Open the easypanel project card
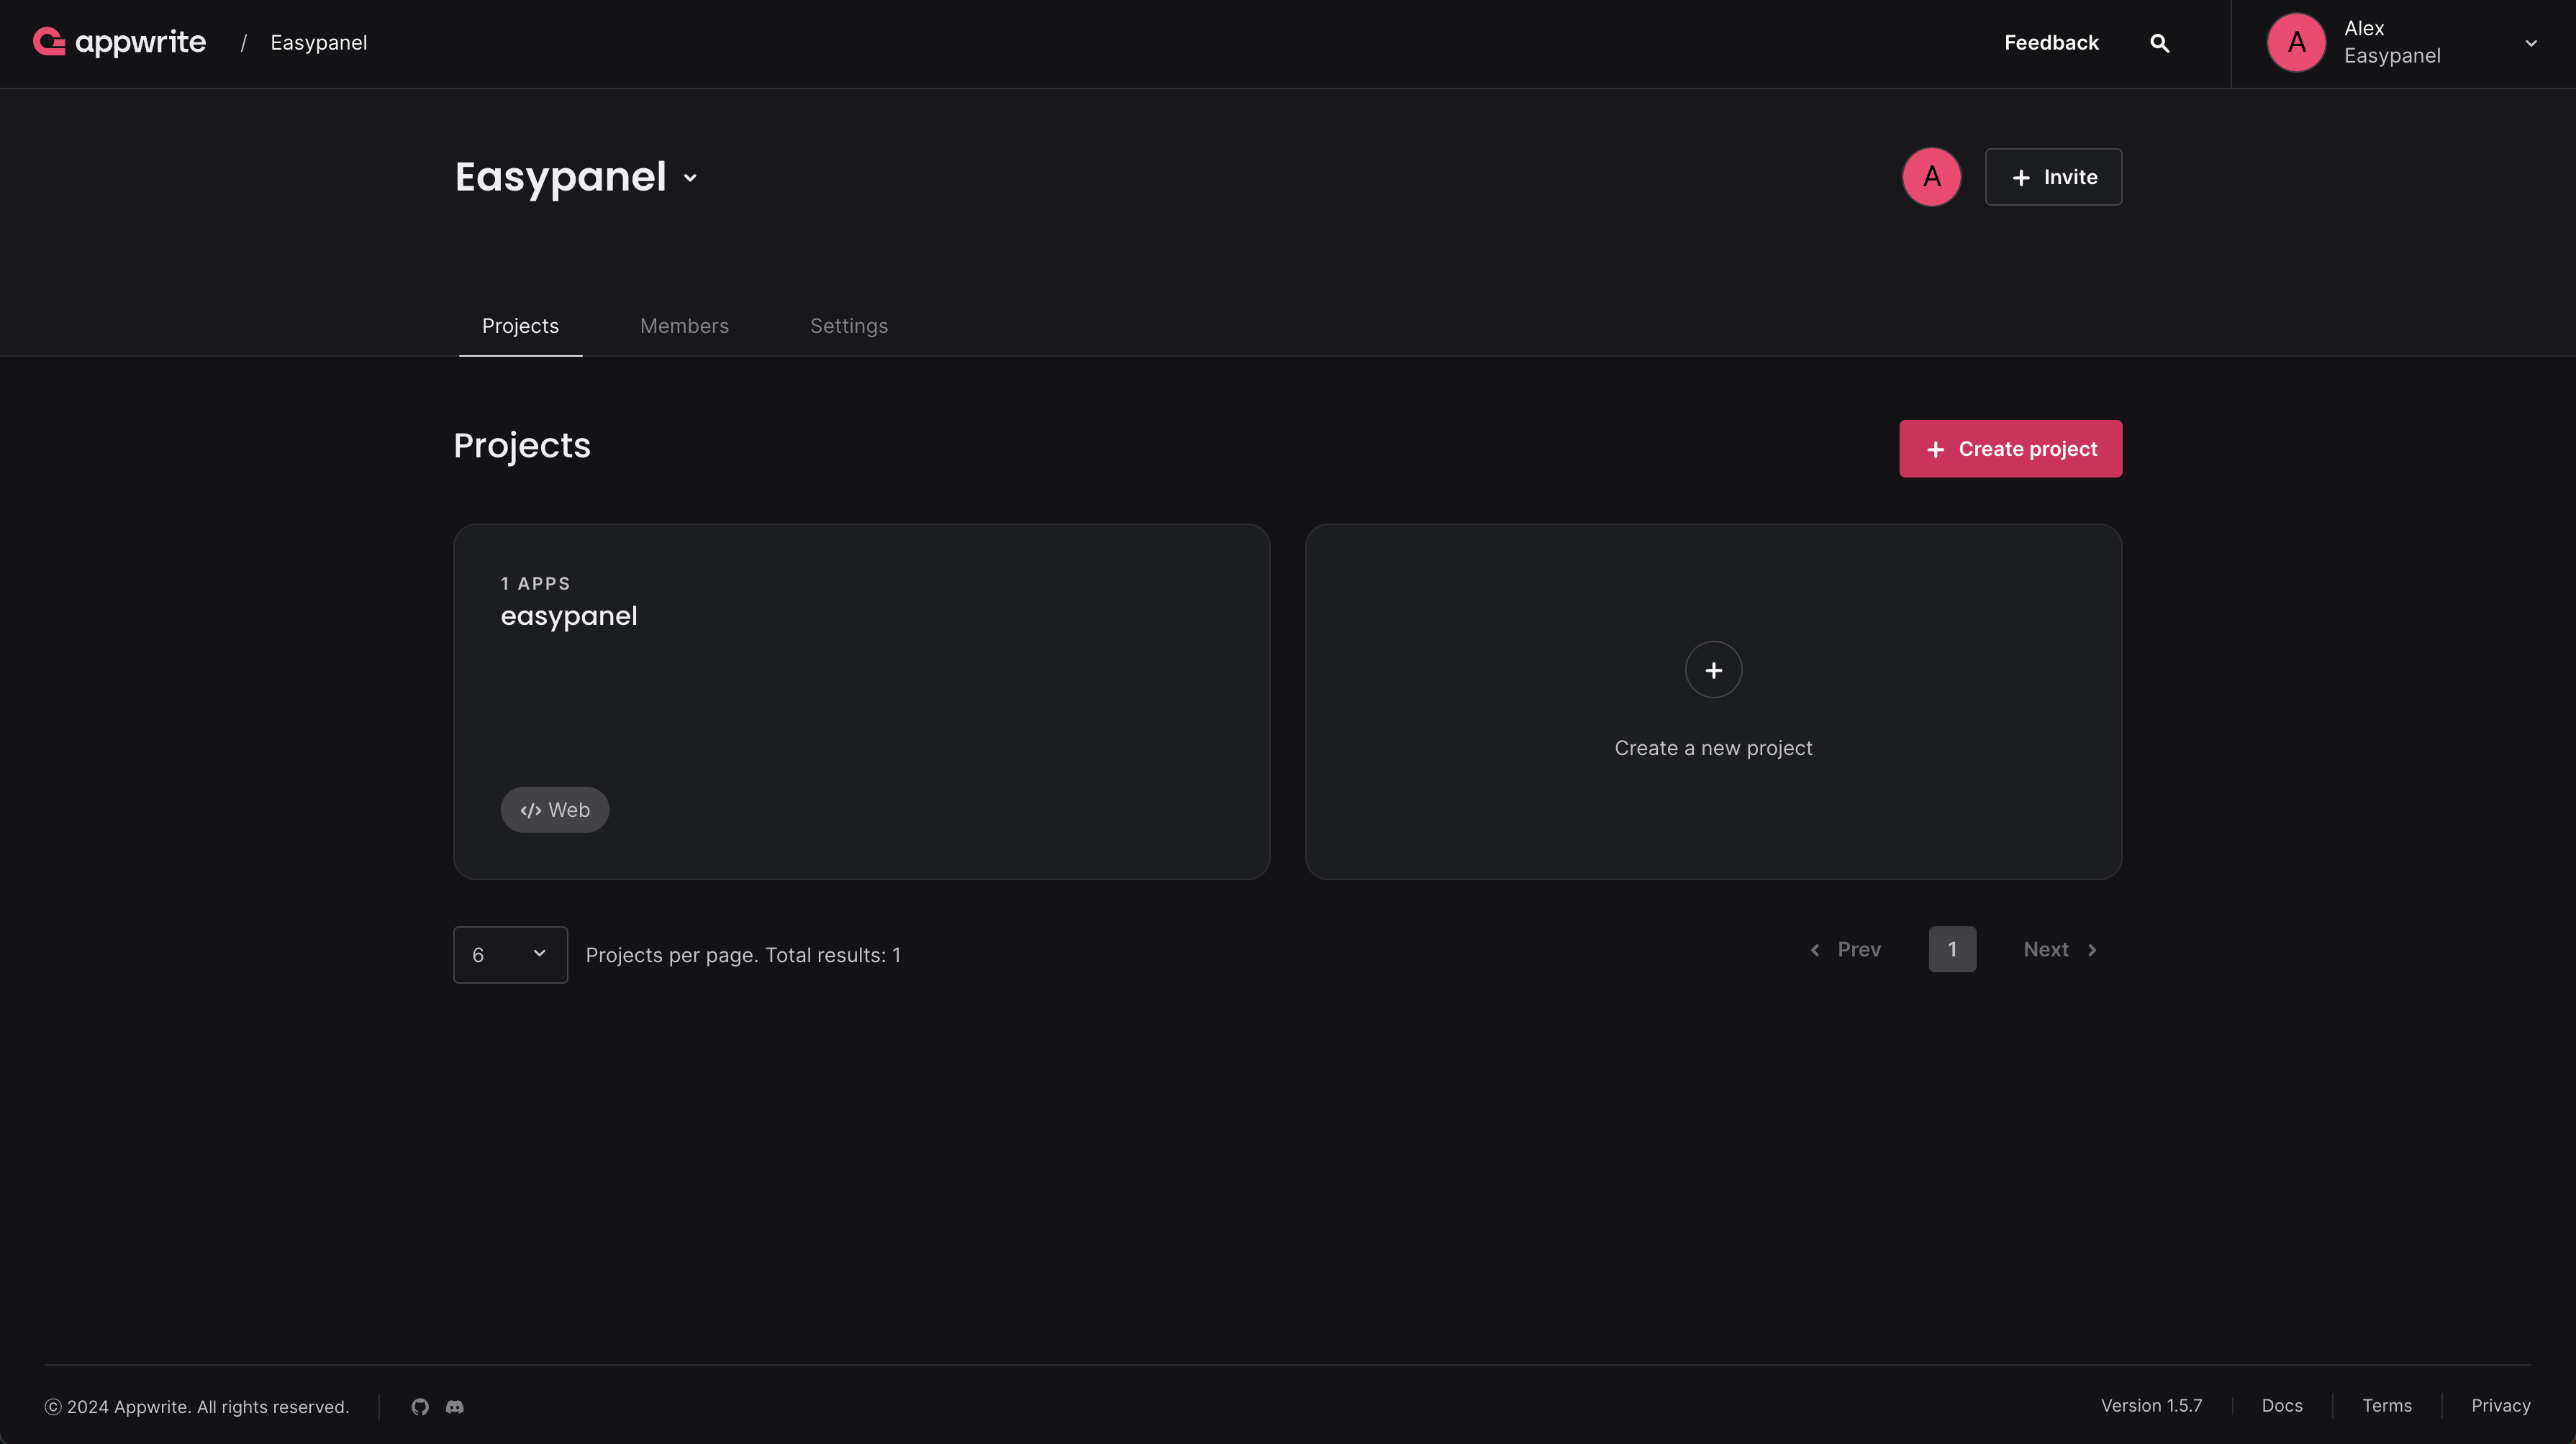The height and width of the screenshot is (1444, 2576). 861,700
